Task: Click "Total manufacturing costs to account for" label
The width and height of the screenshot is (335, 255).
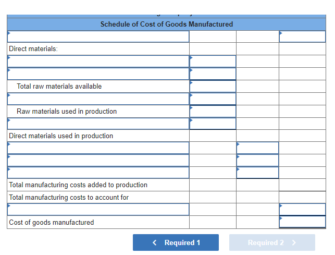Action: tap(69, 197)
